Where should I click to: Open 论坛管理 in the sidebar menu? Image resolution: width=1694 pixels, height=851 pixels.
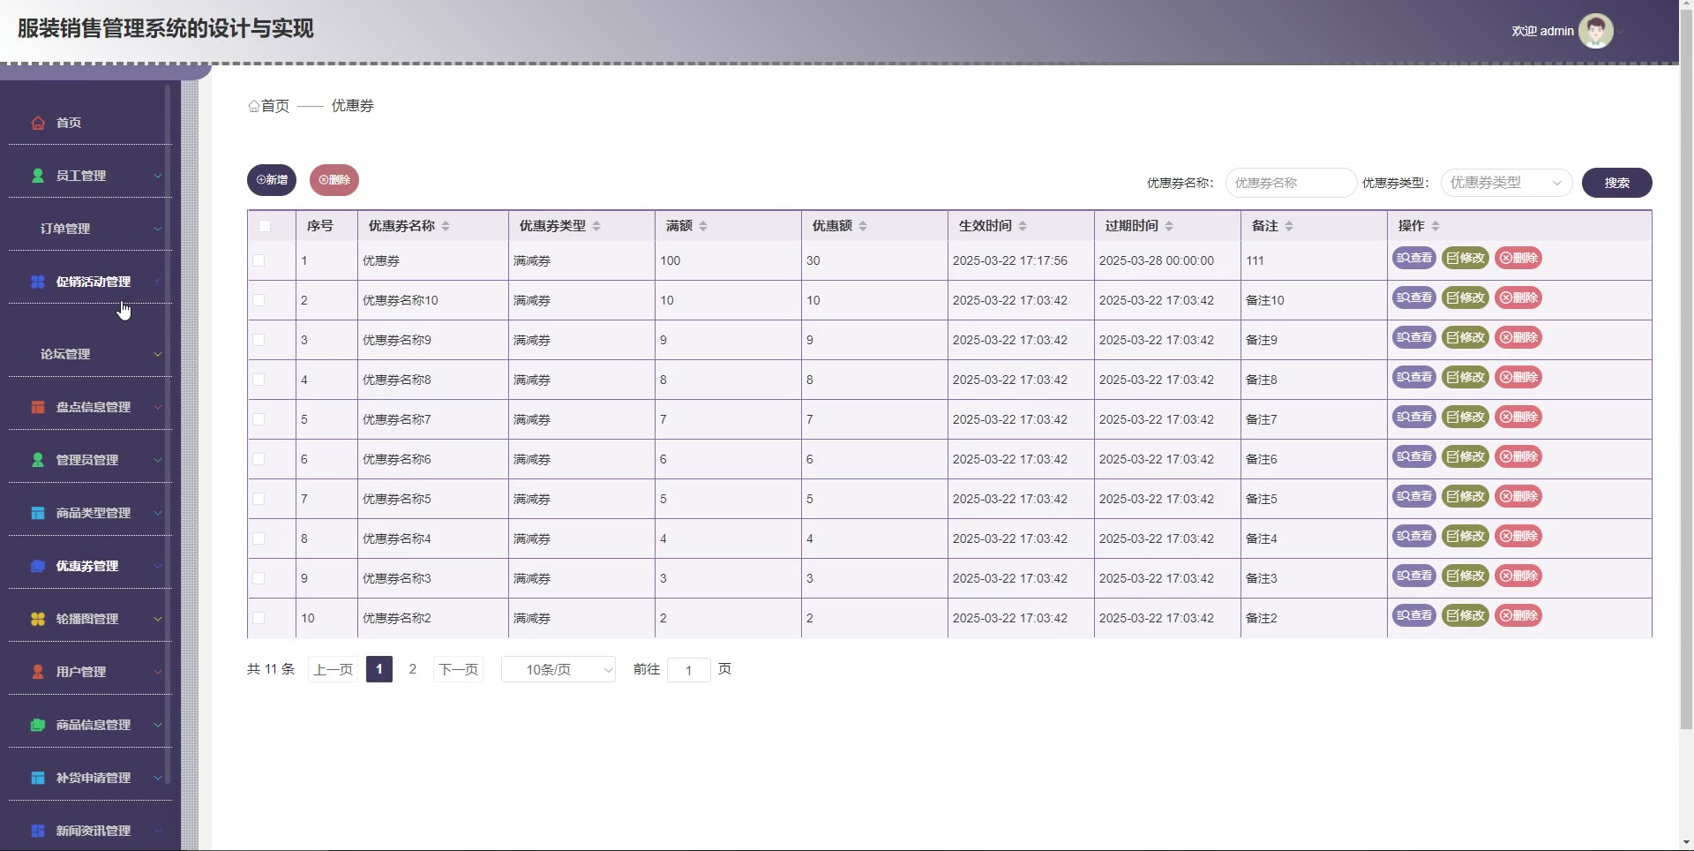tap(88, 354)
